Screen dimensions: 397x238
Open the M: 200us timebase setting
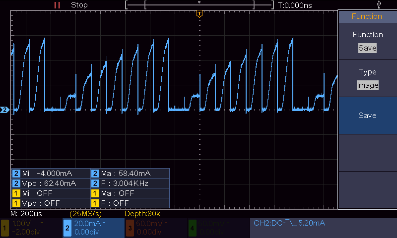point(26,214)
